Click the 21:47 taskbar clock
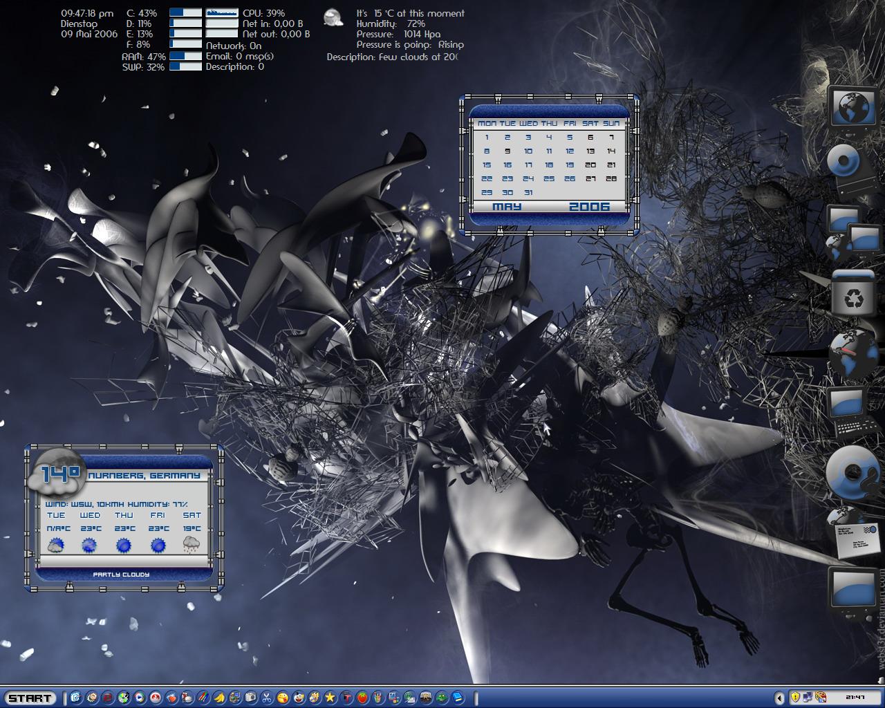This screenshot has height=708, width=885. pyautogui.click(x=855, y=697)
